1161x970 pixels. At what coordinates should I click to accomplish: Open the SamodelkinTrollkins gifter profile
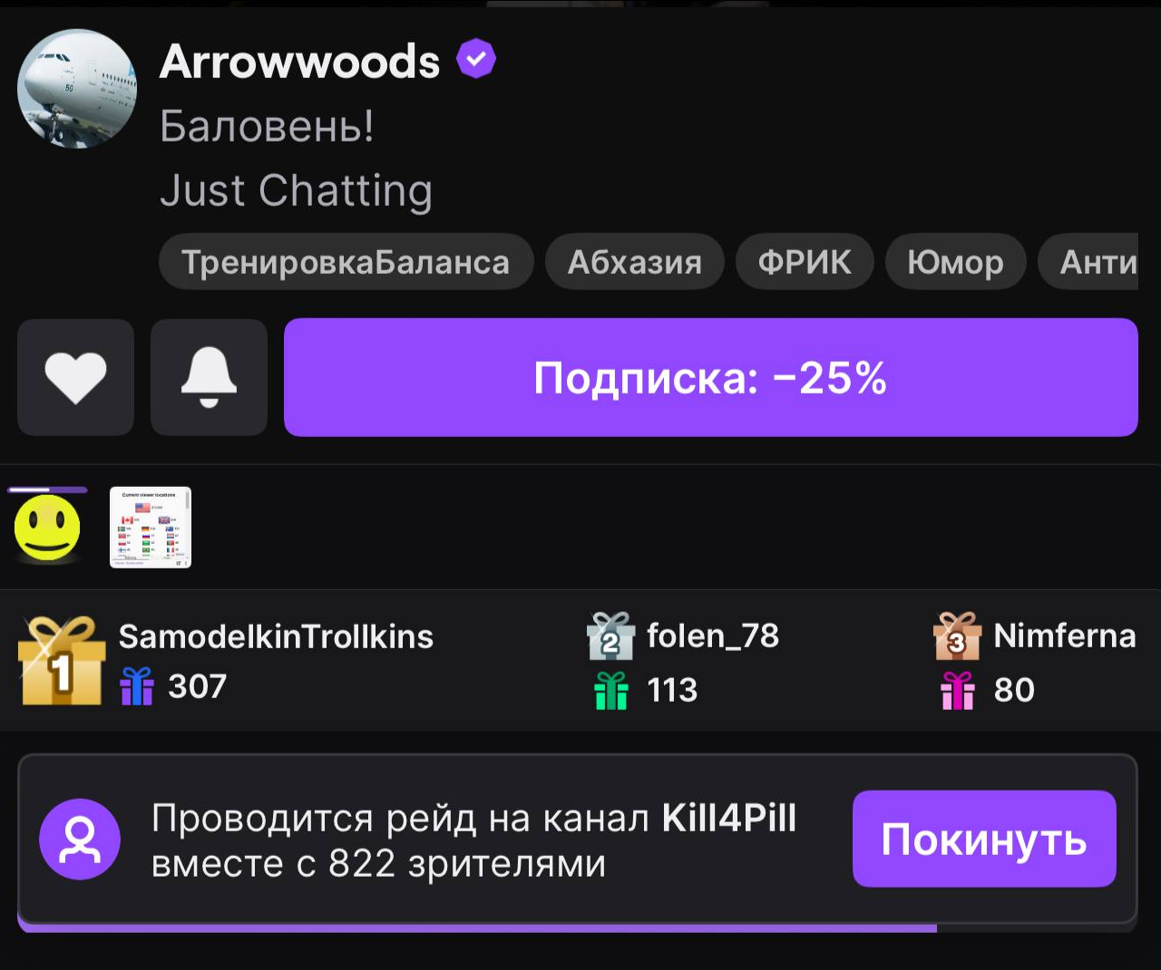276,636
